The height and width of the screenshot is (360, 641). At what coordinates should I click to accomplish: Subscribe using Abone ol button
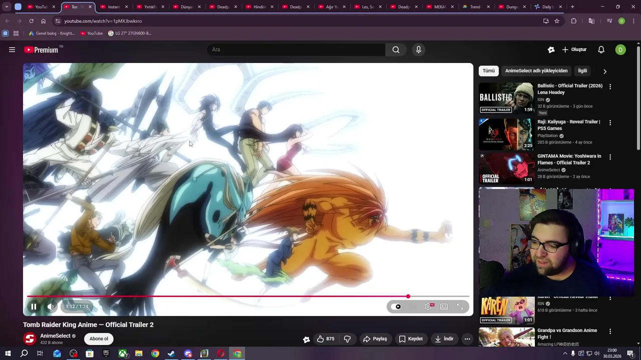pyautogui.click(x=99, y=339)
